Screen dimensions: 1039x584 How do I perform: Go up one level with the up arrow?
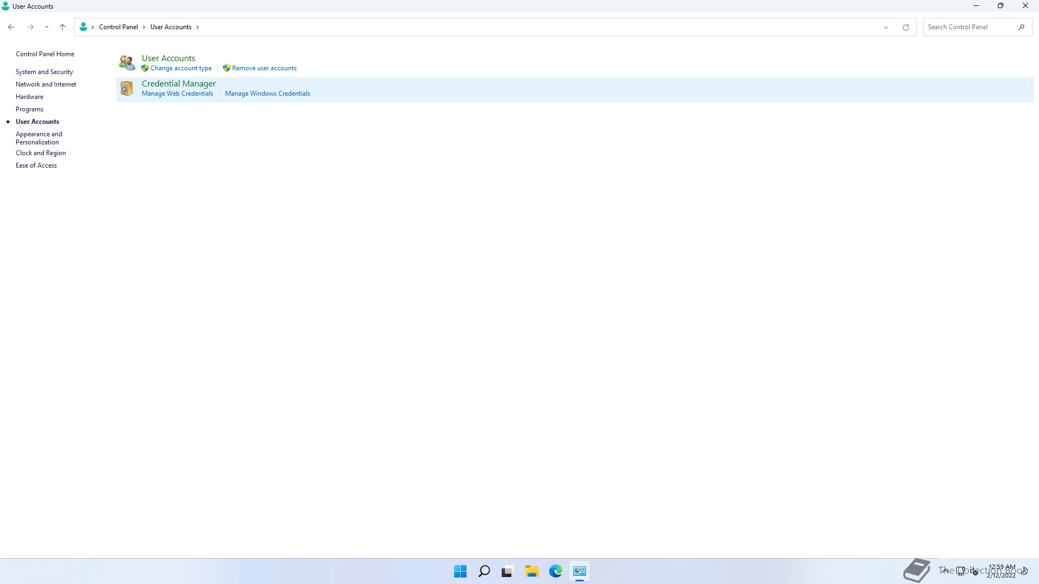point(62,27)
